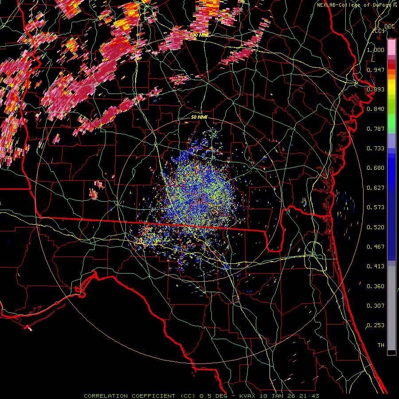This screenshot has width=399, height=399.
Task: Select the 0.467 scale value
Action: click(376, 247)
